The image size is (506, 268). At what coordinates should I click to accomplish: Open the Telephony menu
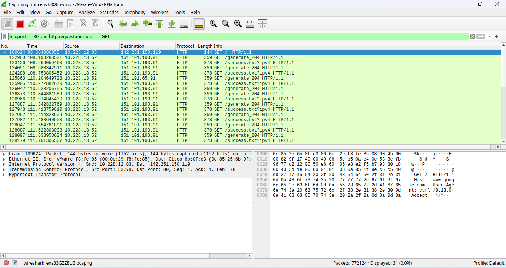135,12
